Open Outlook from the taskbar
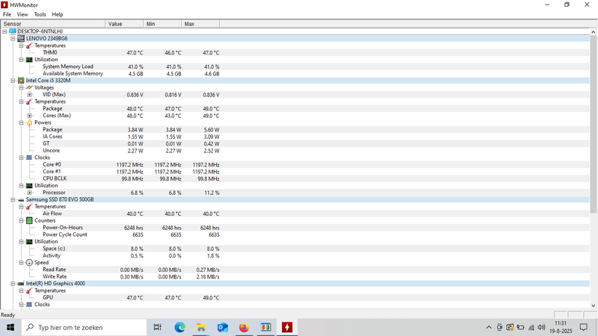Screen dimensions: 598x336 pyautogui.click(x=223, y=327)
